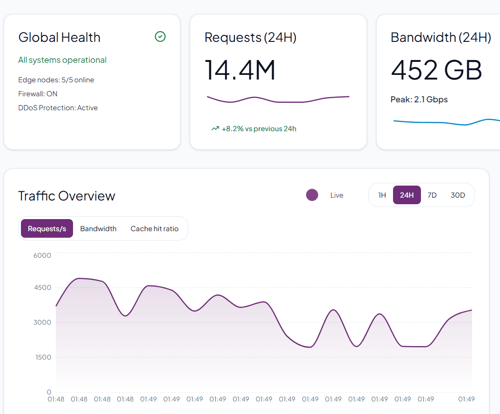Viewport: 500px width, 414px height.
Task: Switch time range to 7D
Action: coord(432,195)
